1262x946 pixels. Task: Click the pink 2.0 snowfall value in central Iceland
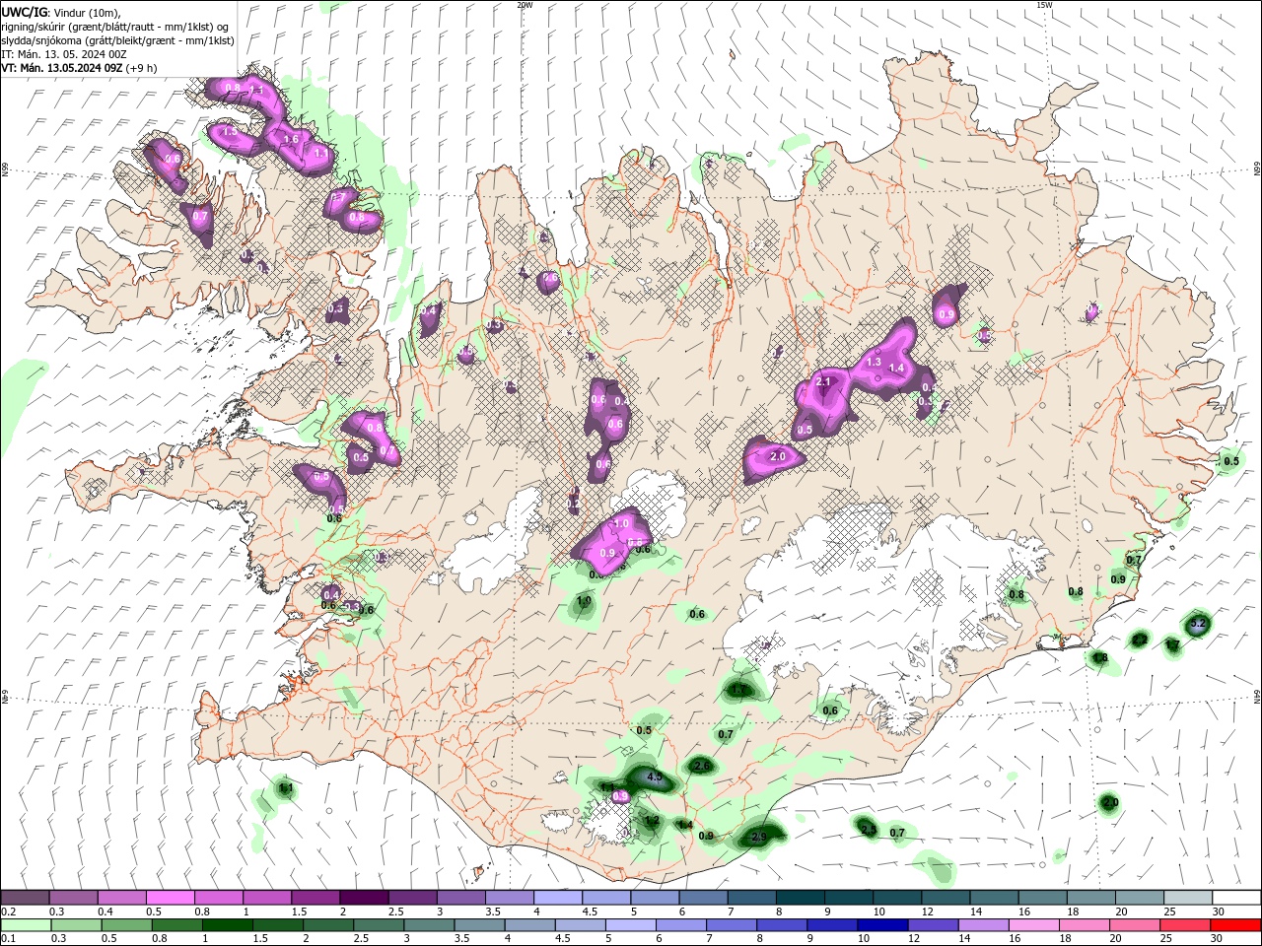(x=777, y=456)
